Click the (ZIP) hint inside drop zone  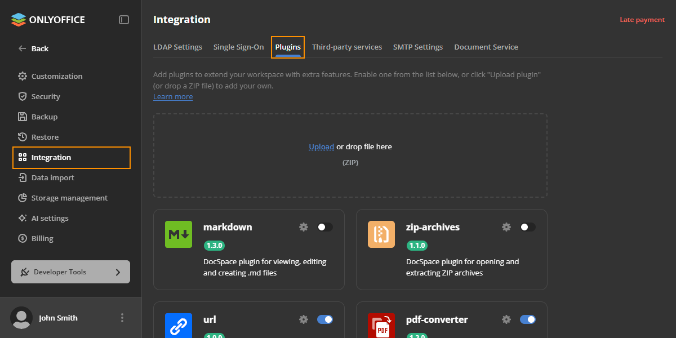(x=350, y=162)
